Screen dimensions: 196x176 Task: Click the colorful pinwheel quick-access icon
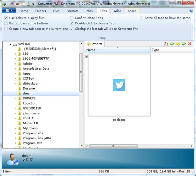click(x=18, y=4)
